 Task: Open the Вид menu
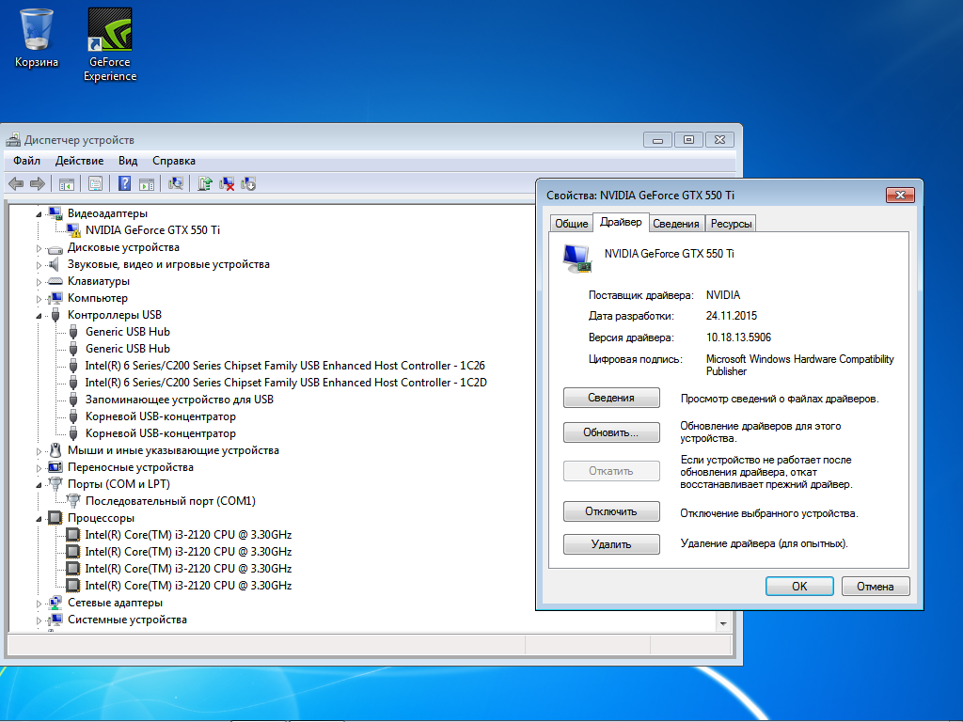tap(128, 161)
